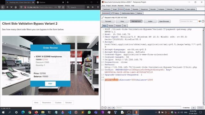Go back in the Firefox browser
Viewport: 205px width, 115px height.
click(x=3, y=7)
